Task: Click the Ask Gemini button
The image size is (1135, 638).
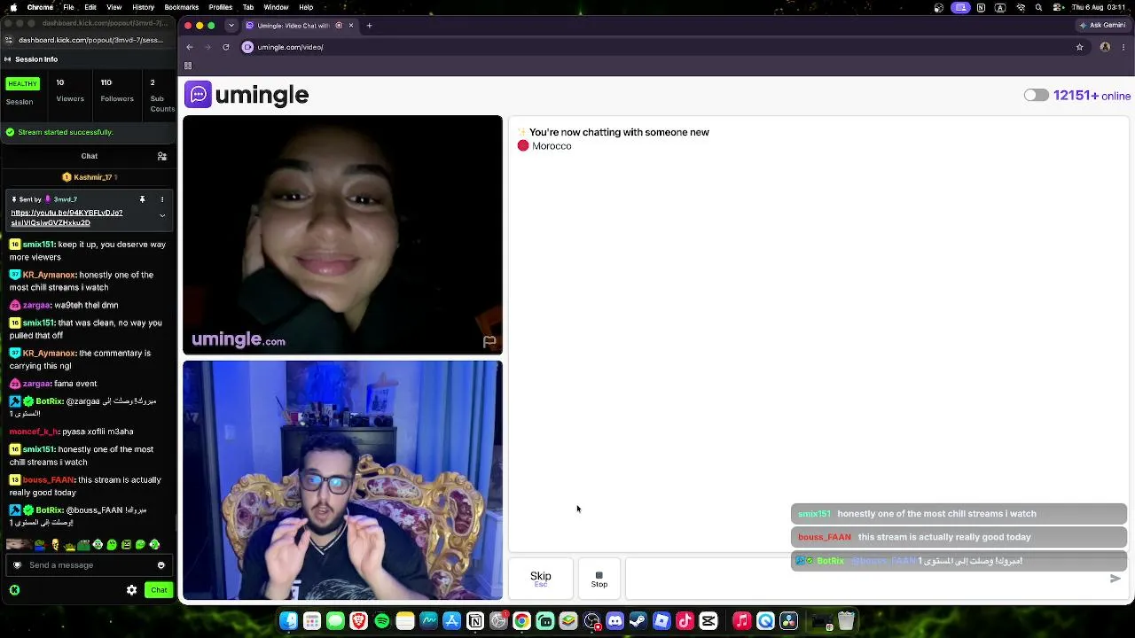Action: tap(1102, 25)
